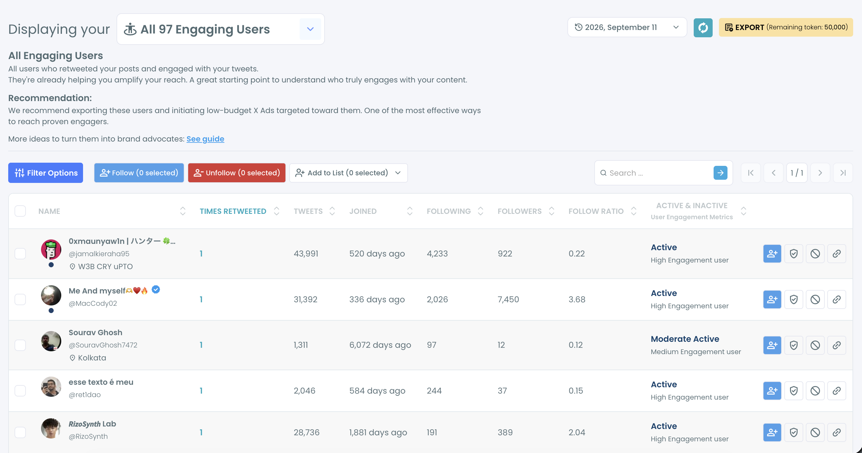Open the All 97 Engaging Users dropdown
The height and width of the screenshot is (453, 862).
tap(220, 29)
